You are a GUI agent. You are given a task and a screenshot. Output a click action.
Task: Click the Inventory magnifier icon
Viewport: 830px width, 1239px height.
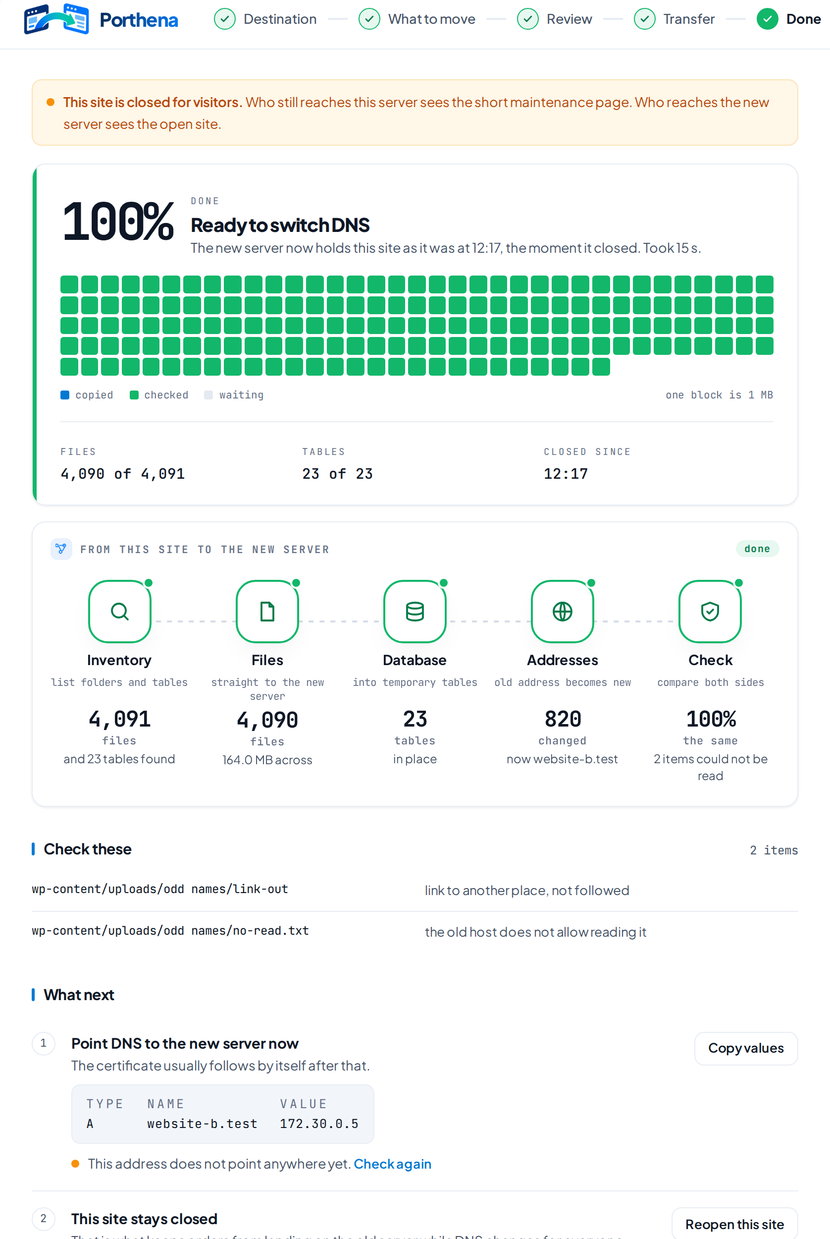120,611
